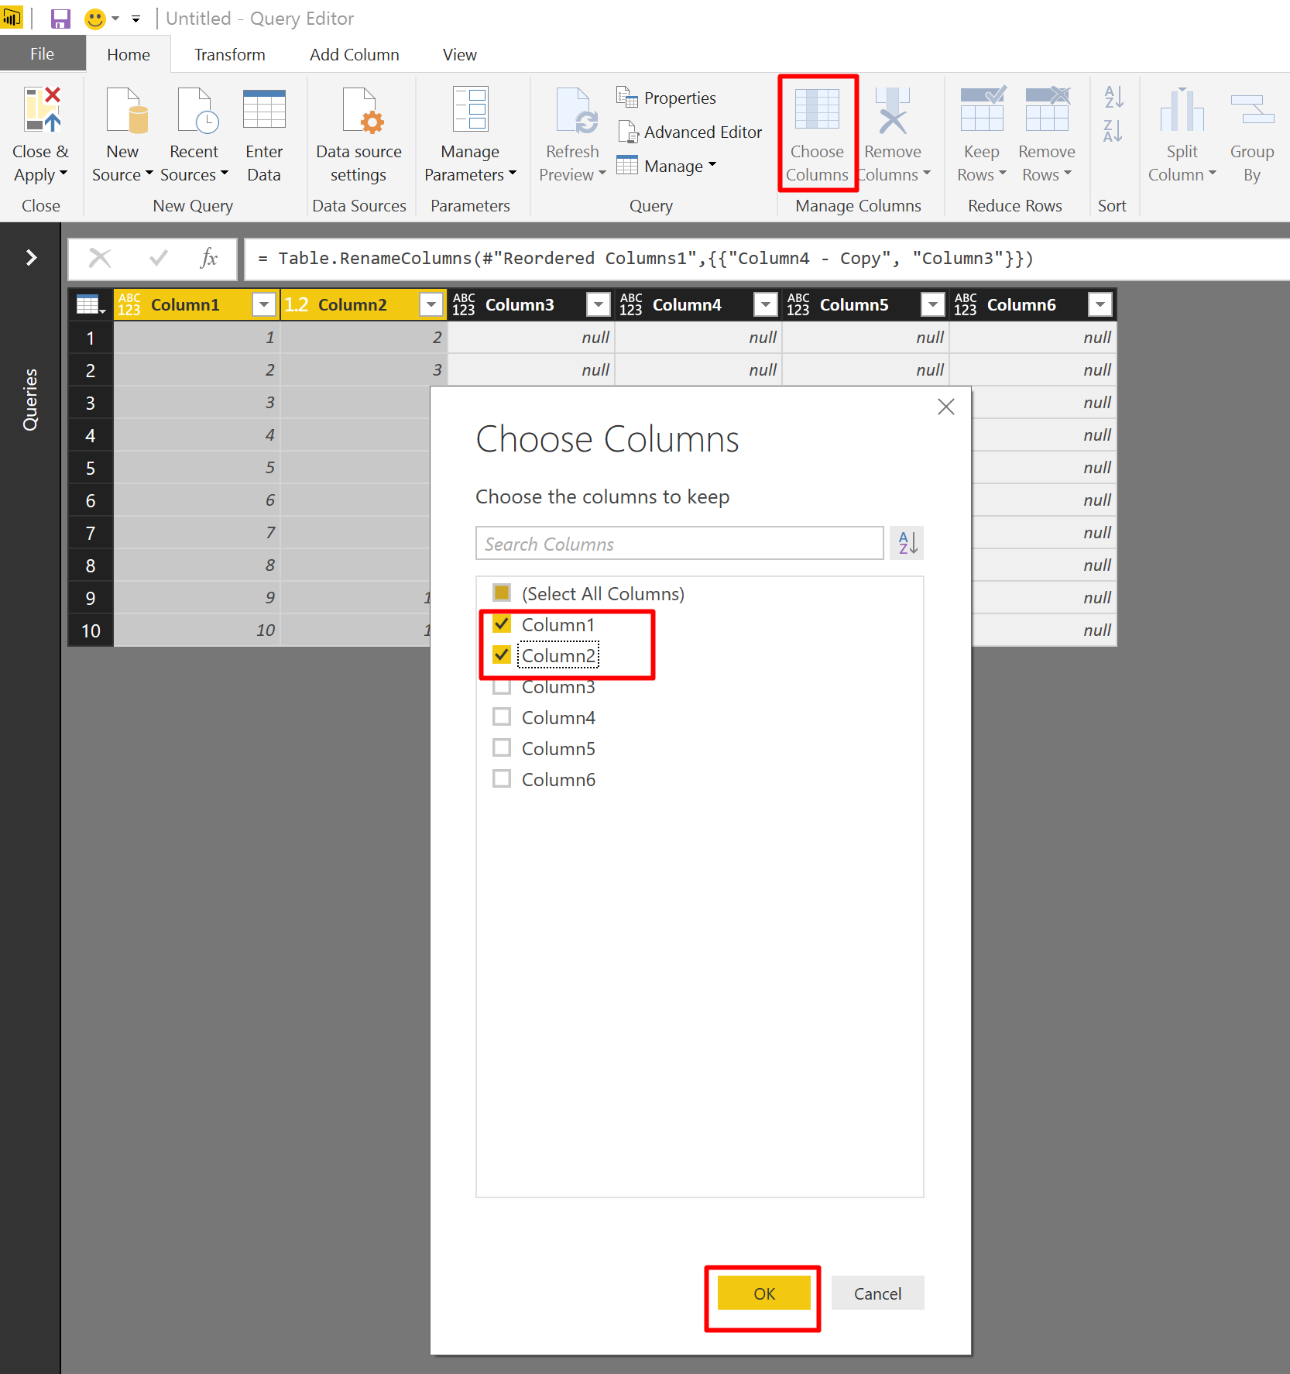This screenshot has width=1290, height=1374.
Task: Click the Keep Rows icon
Action: coord(983,108)
